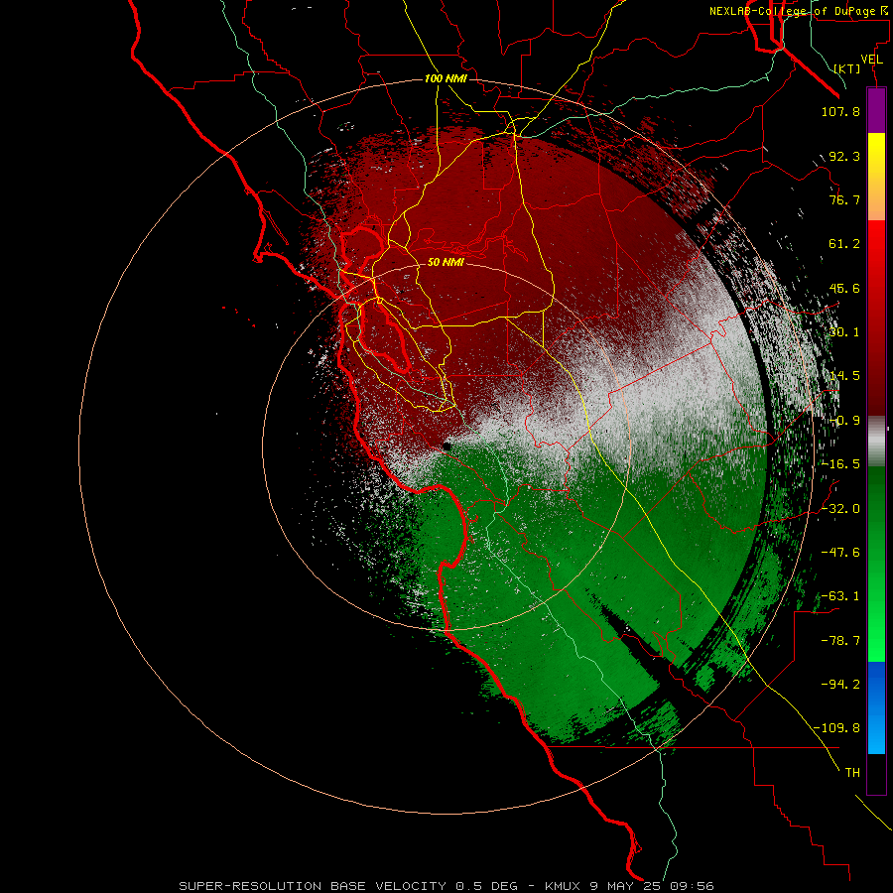Select the 92.3 legend value

click(844, 156)
